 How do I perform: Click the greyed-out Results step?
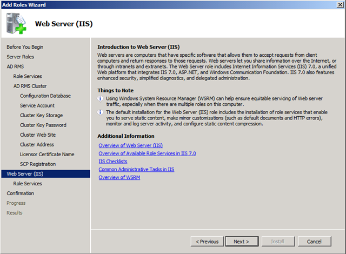[x=15, y=213]
